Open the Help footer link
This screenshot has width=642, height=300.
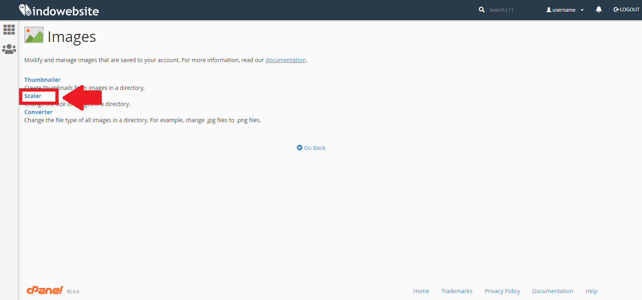[591, 291]
